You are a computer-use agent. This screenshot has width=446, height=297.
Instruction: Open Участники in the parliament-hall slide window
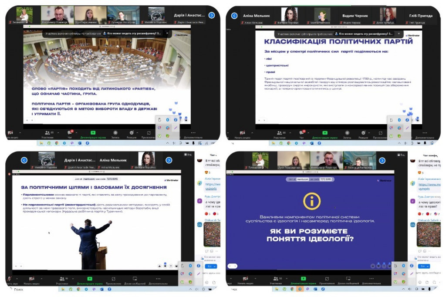(x=47, y=134)
